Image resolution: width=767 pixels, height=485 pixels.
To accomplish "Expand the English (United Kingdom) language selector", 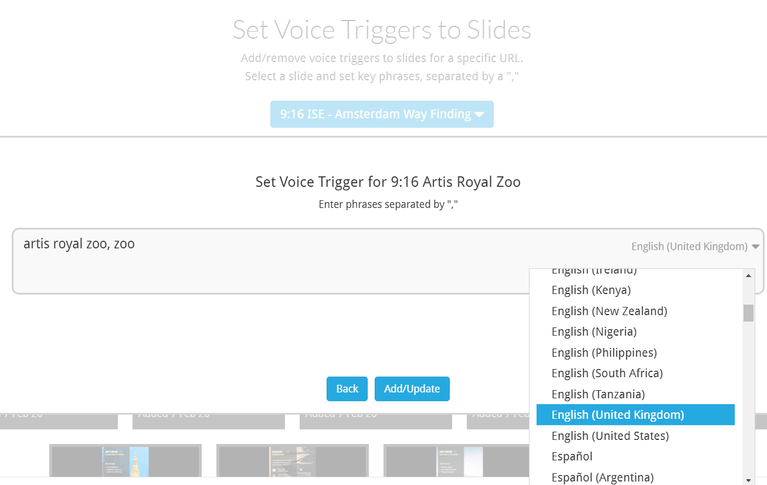I will click(695, 247).
